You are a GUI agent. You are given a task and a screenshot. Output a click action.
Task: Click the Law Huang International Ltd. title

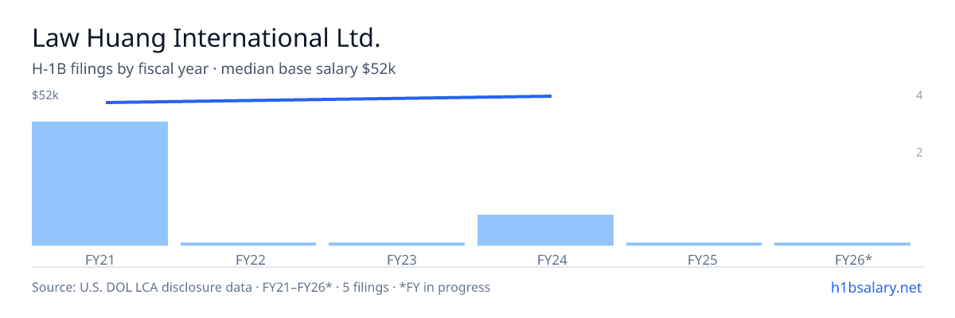click(206, 37)
